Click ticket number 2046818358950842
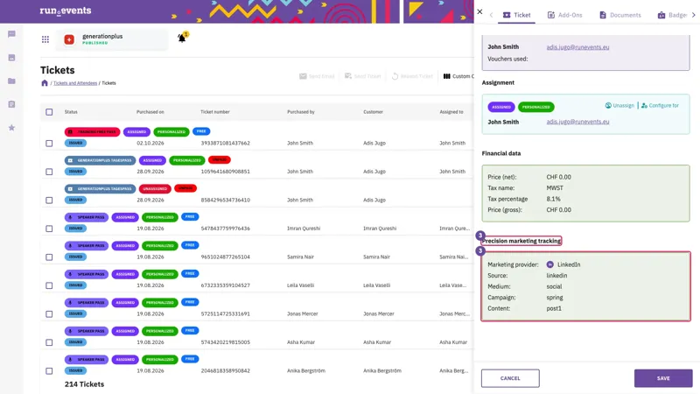This screenshot has width=700, height=394. [x=226, y=370]
